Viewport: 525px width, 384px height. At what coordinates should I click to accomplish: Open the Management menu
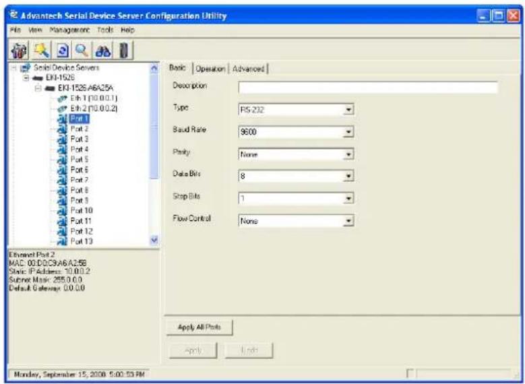click(x=69, y=30)
